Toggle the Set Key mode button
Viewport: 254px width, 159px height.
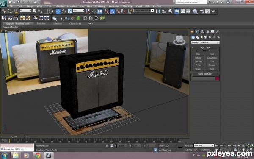(x=189, y=150)
